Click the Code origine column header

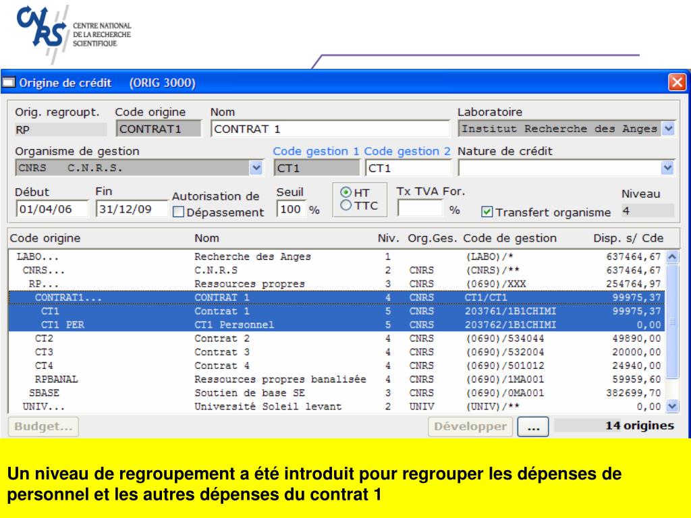[45, 238]
